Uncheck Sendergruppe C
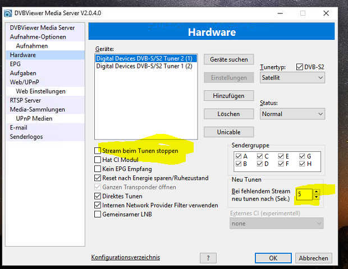 tap(260, 156)
